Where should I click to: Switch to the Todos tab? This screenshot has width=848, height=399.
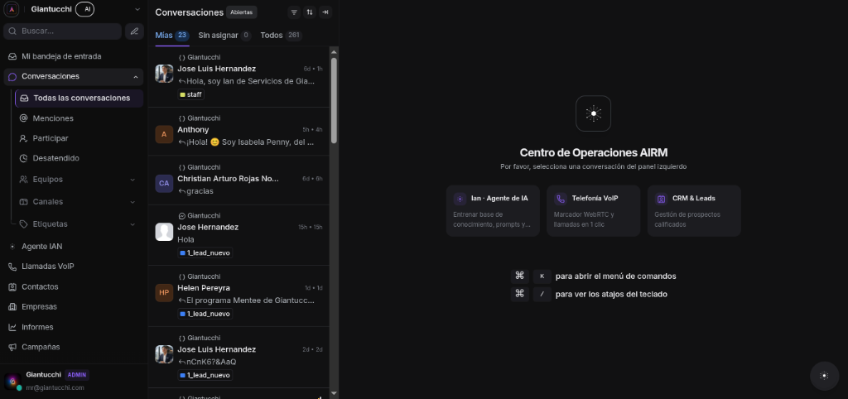(282, 35)
